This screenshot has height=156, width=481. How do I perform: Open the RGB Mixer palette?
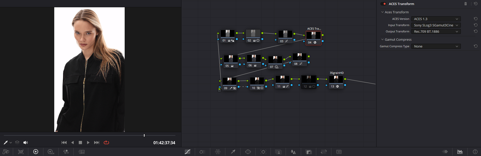[66, 152]
